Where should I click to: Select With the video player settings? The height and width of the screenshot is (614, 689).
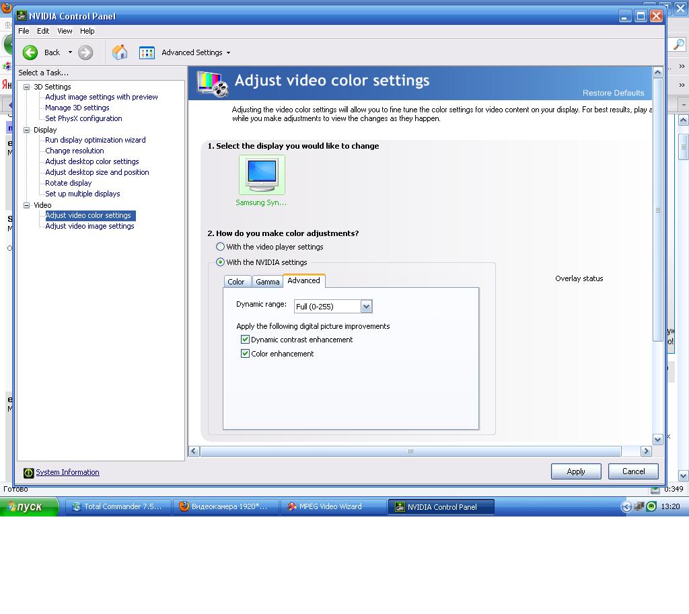[x=220, y=247]
